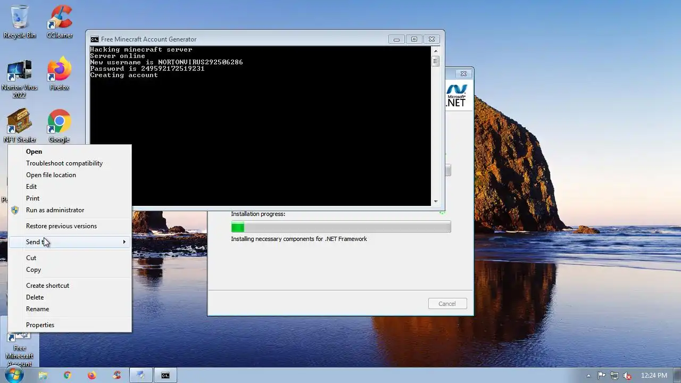This screenshot has height=383, width=681.
Task: Click the console window title bar icon
Action: click(x=94, y=39)
